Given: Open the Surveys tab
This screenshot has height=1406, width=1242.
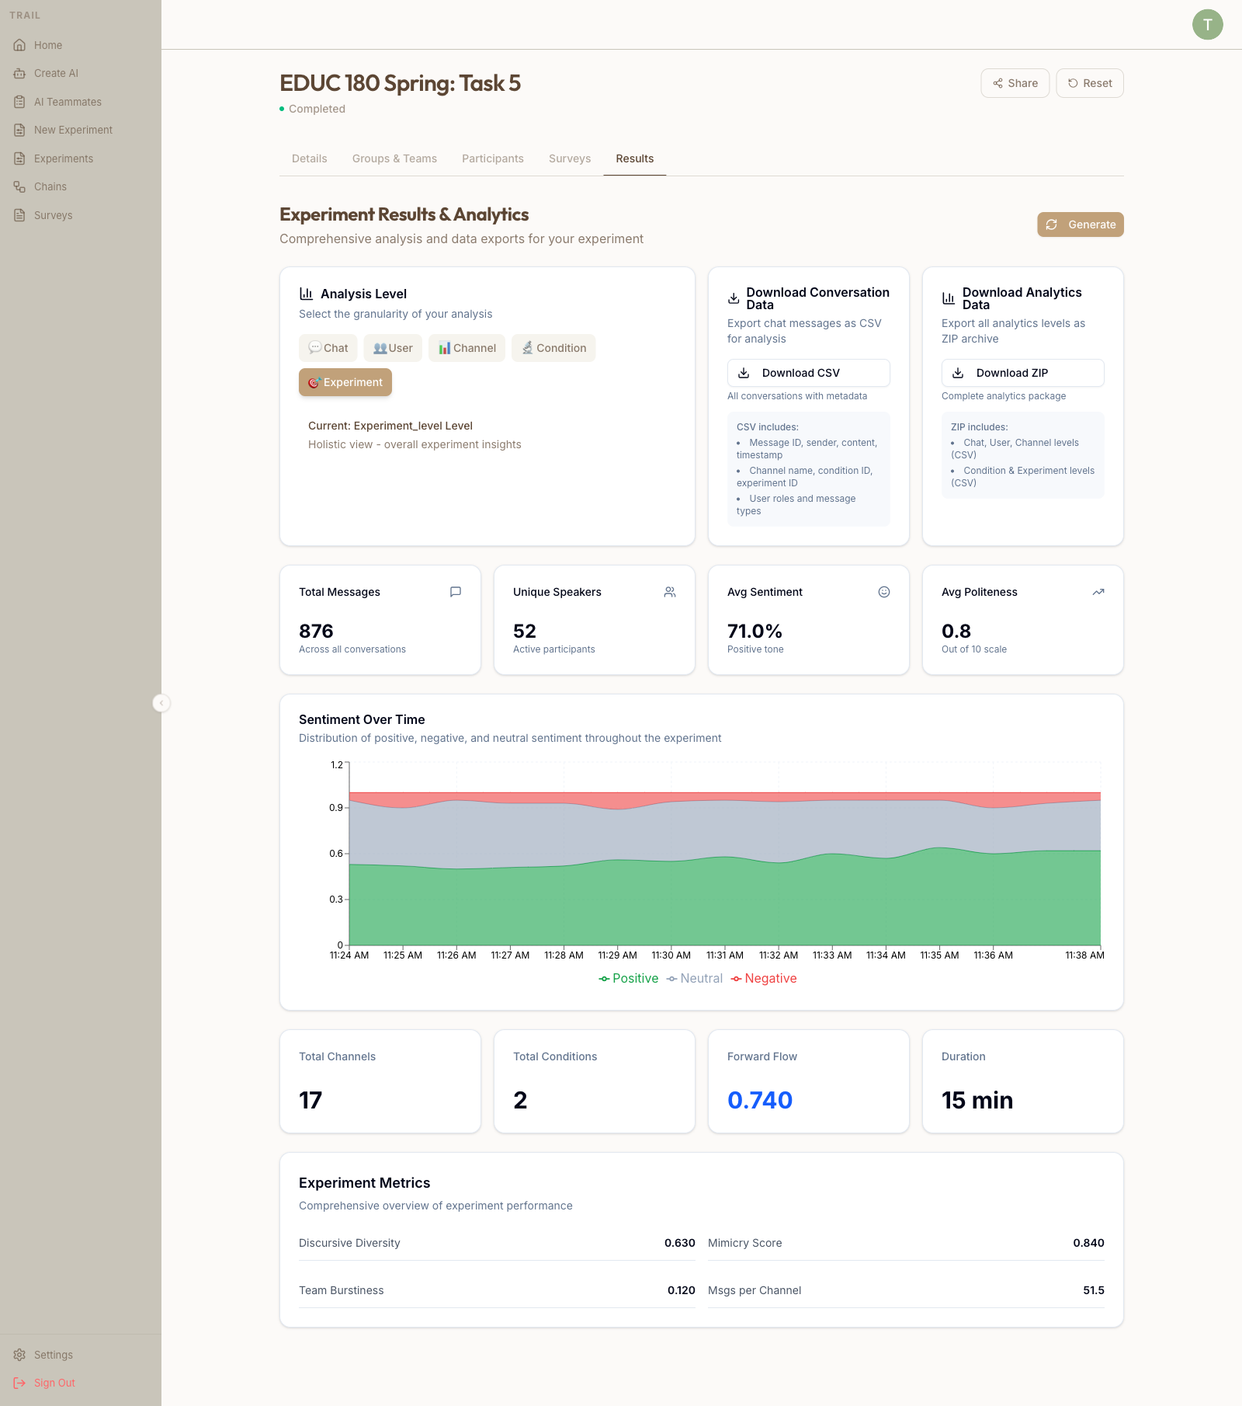Looking at the screenshot, I should point(570,158).
